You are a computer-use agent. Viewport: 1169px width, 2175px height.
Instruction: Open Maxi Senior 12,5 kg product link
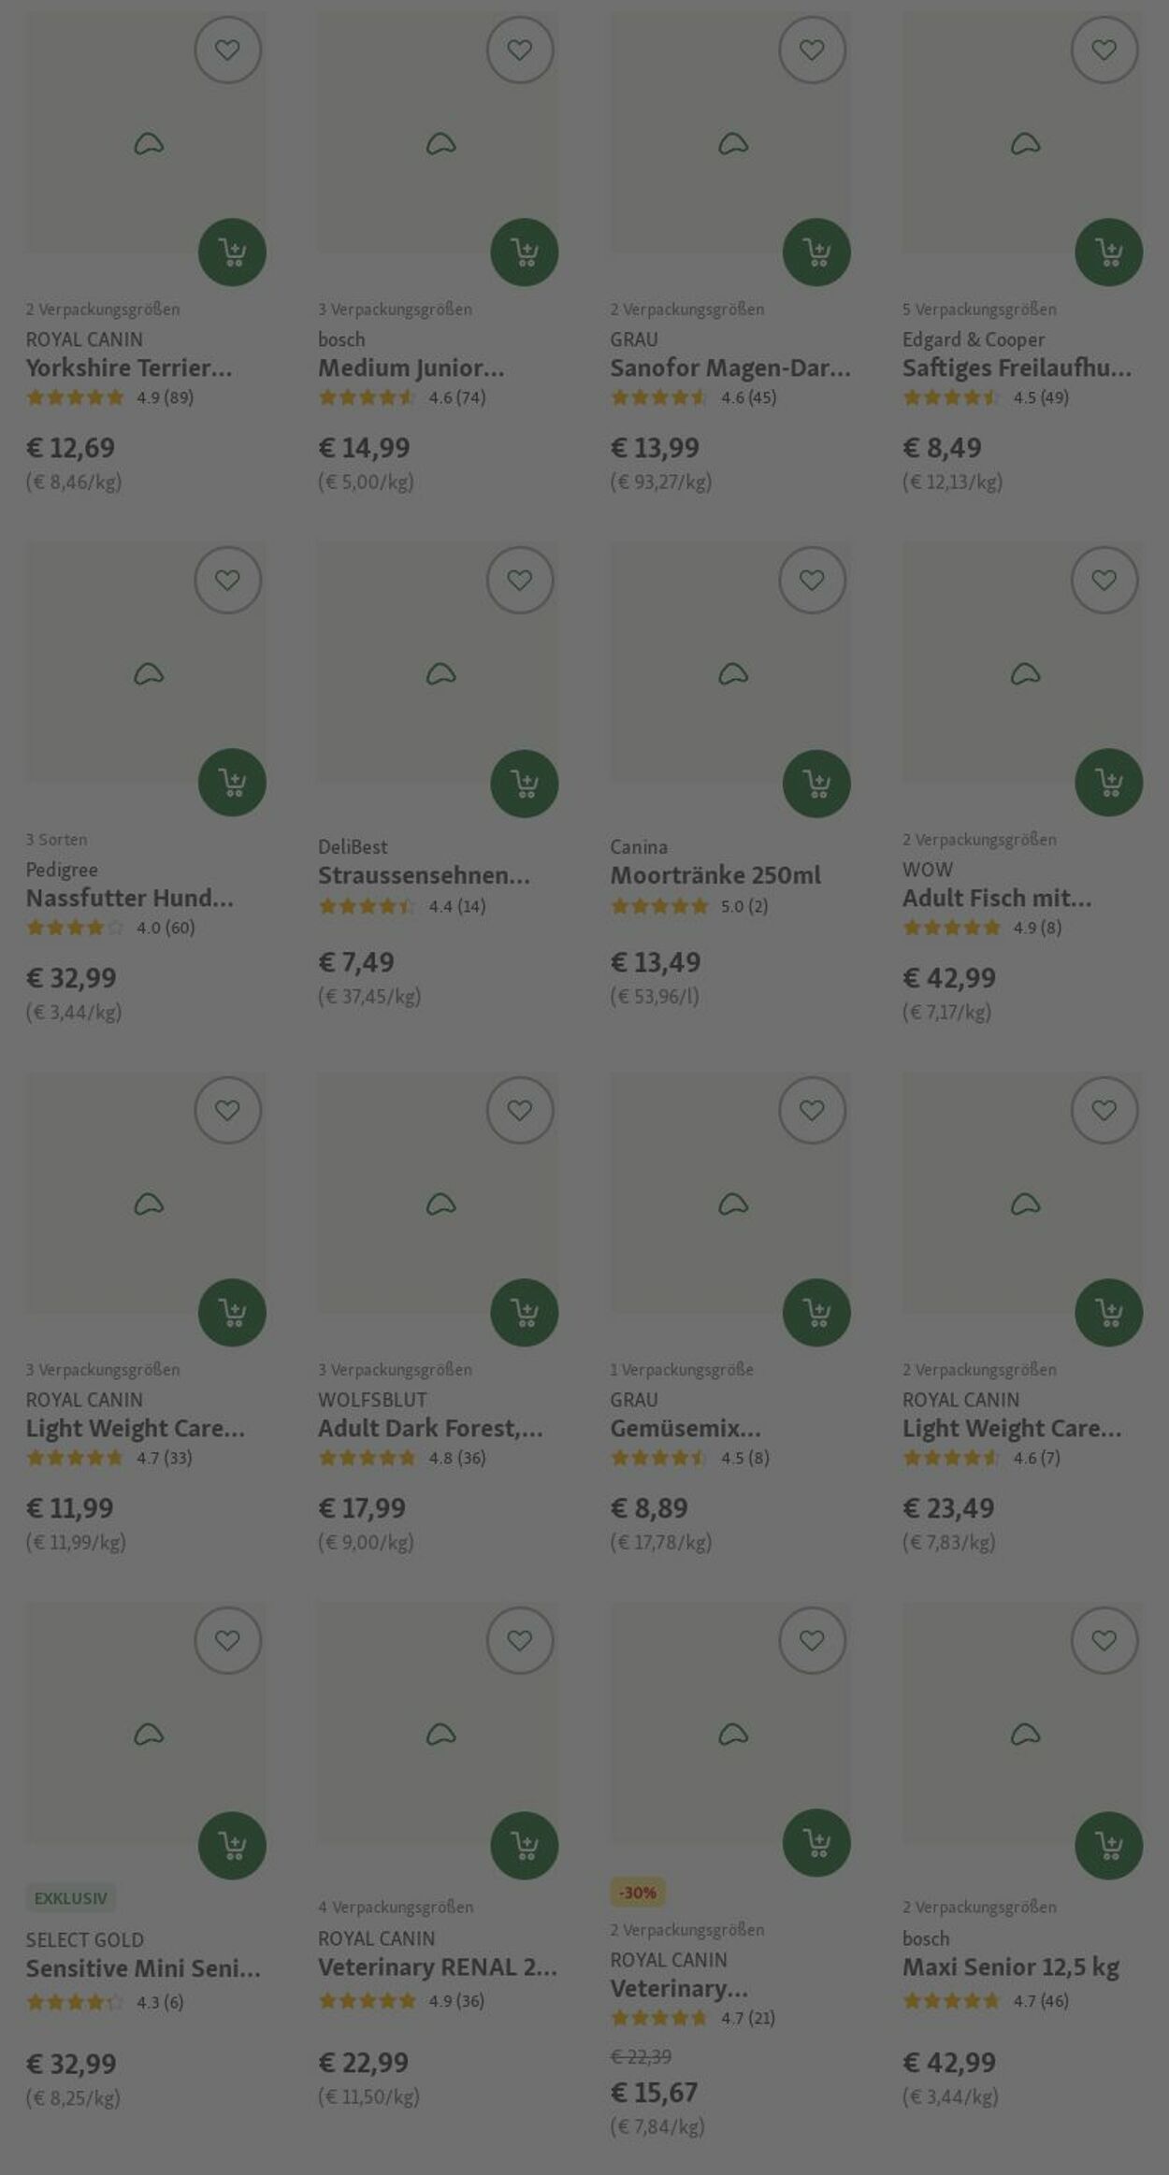pos(1010,1966)
